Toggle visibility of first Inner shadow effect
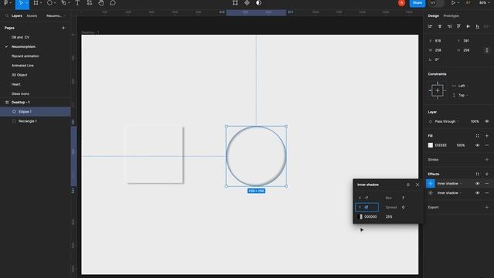The width and height of the screenshot is (494, 278). 477,184
